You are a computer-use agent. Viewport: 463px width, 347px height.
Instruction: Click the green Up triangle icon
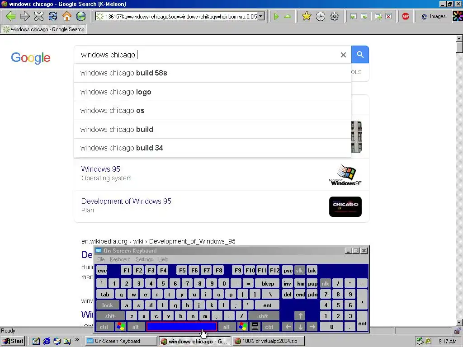tap(287, 16)
